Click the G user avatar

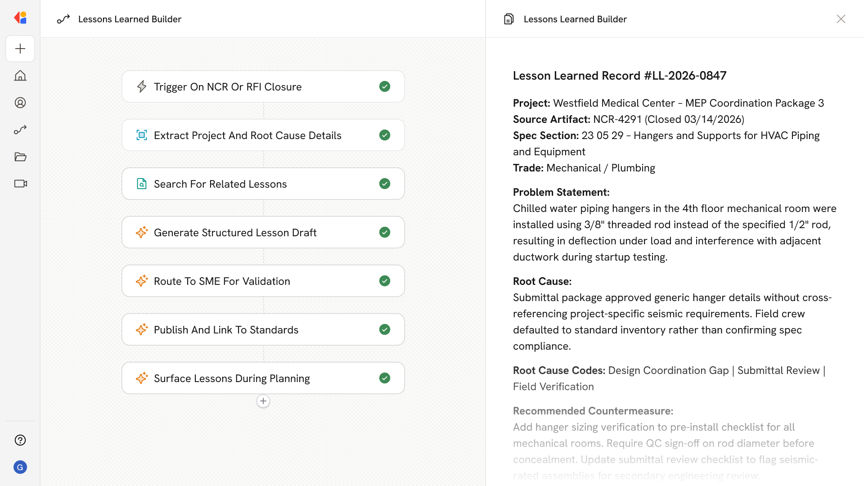point(20,467)
